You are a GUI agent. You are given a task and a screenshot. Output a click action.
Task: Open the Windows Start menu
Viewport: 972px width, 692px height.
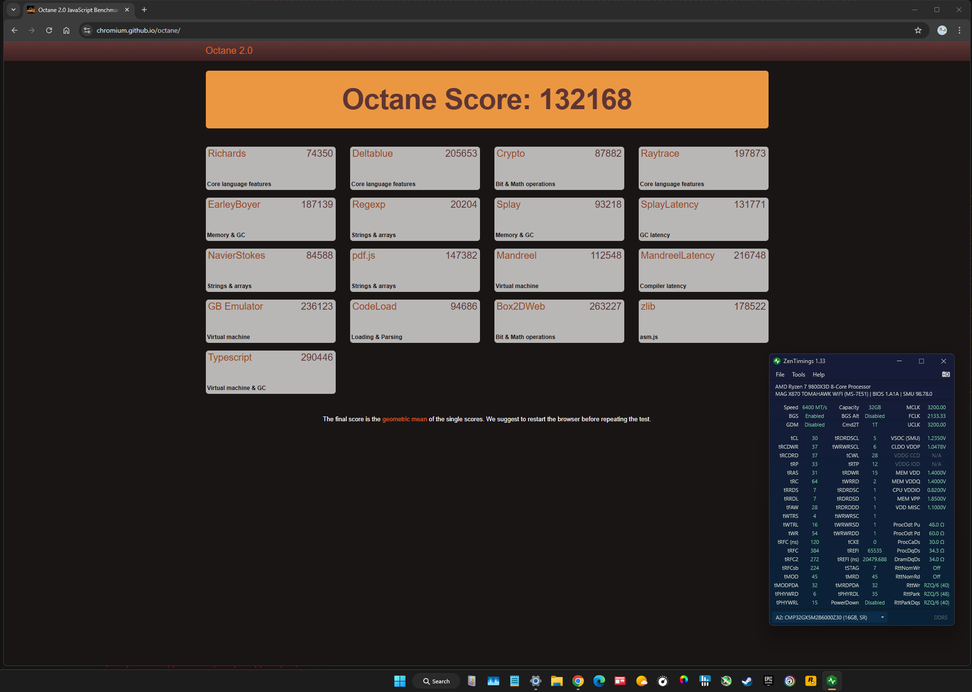(x=400, y=681)
